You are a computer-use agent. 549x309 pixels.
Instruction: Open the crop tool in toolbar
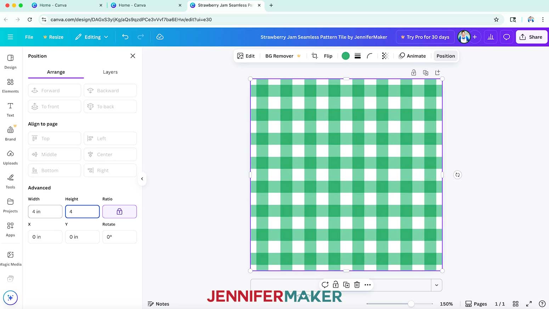point(315,56)
